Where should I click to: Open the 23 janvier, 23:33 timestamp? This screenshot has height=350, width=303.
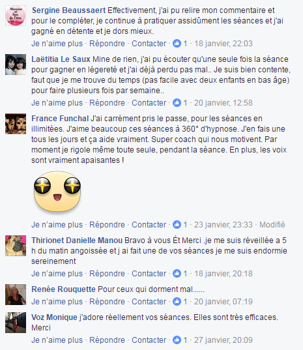(x=223, y=225)
